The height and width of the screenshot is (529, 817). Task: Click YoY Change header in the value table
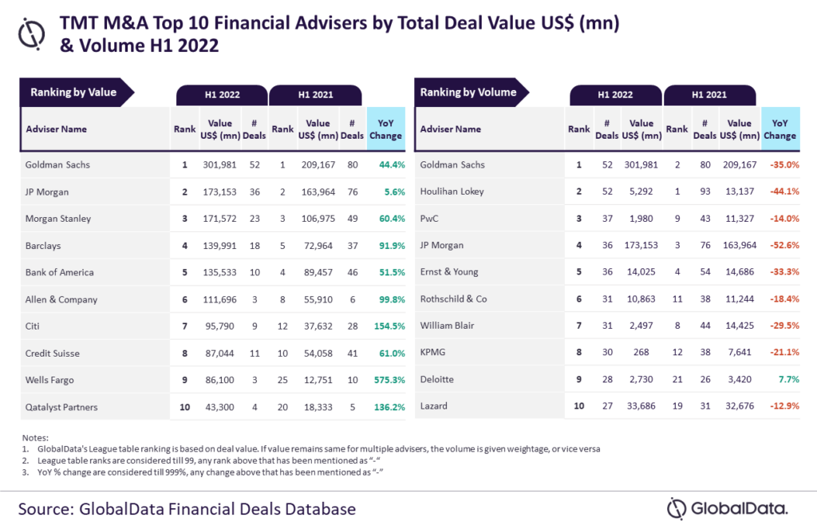pyautogui.click(x=387, y=129)
